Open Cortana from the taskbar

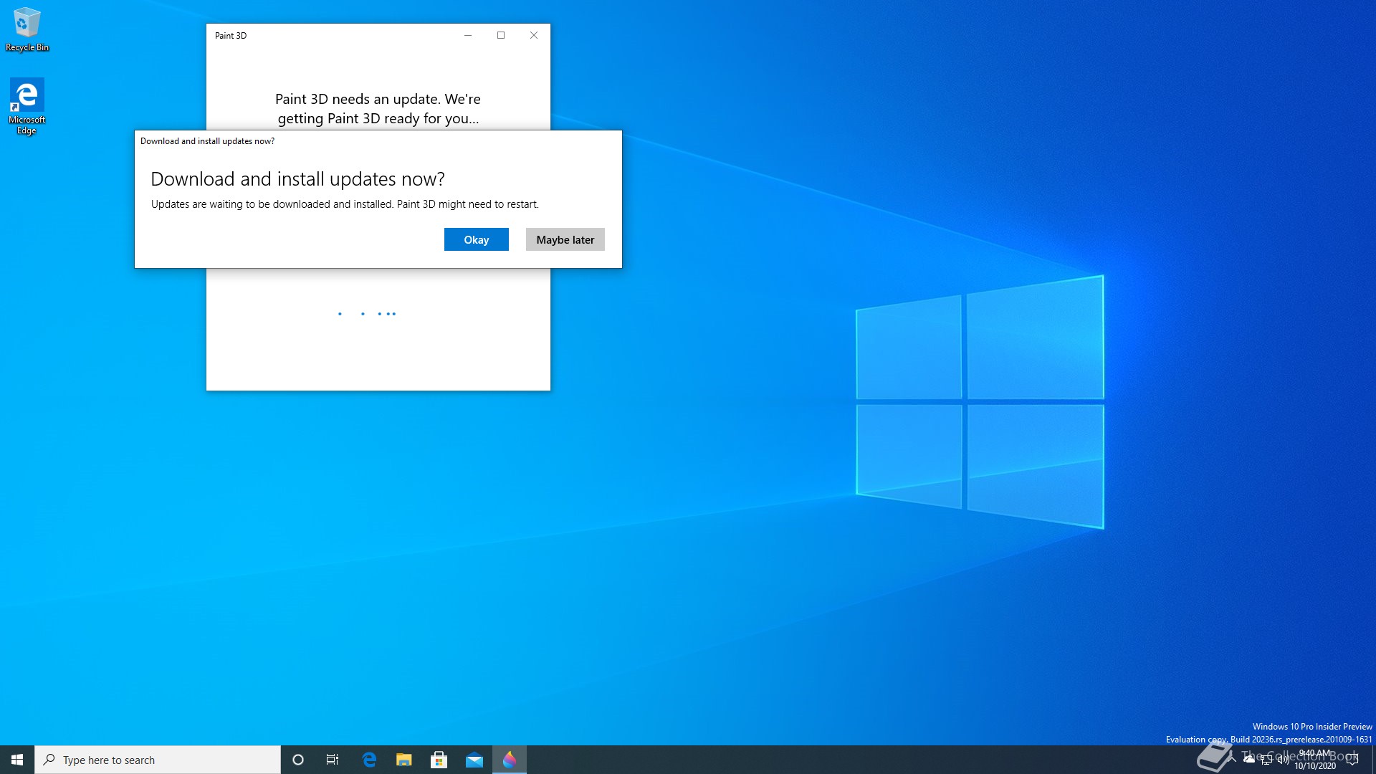point(298,760)
